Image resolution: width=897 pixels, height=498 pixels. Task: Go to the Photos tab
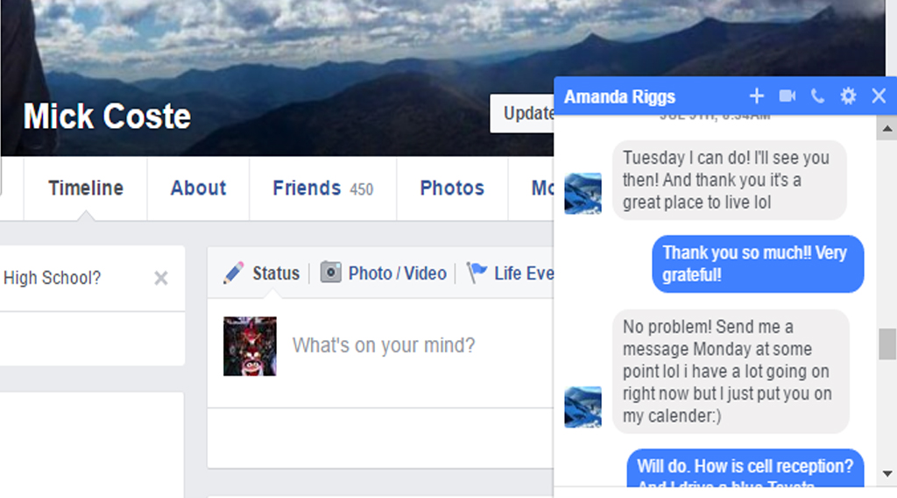(x=452, y=189)
